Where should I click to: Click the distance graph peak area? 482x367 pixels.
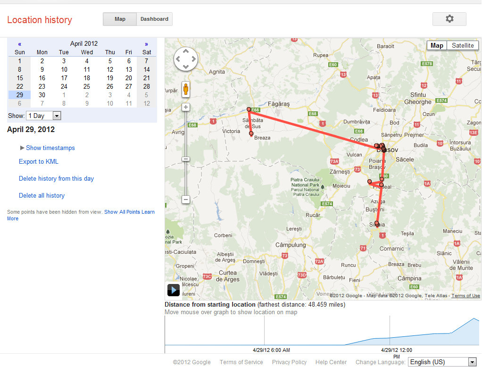pos(474,320)
